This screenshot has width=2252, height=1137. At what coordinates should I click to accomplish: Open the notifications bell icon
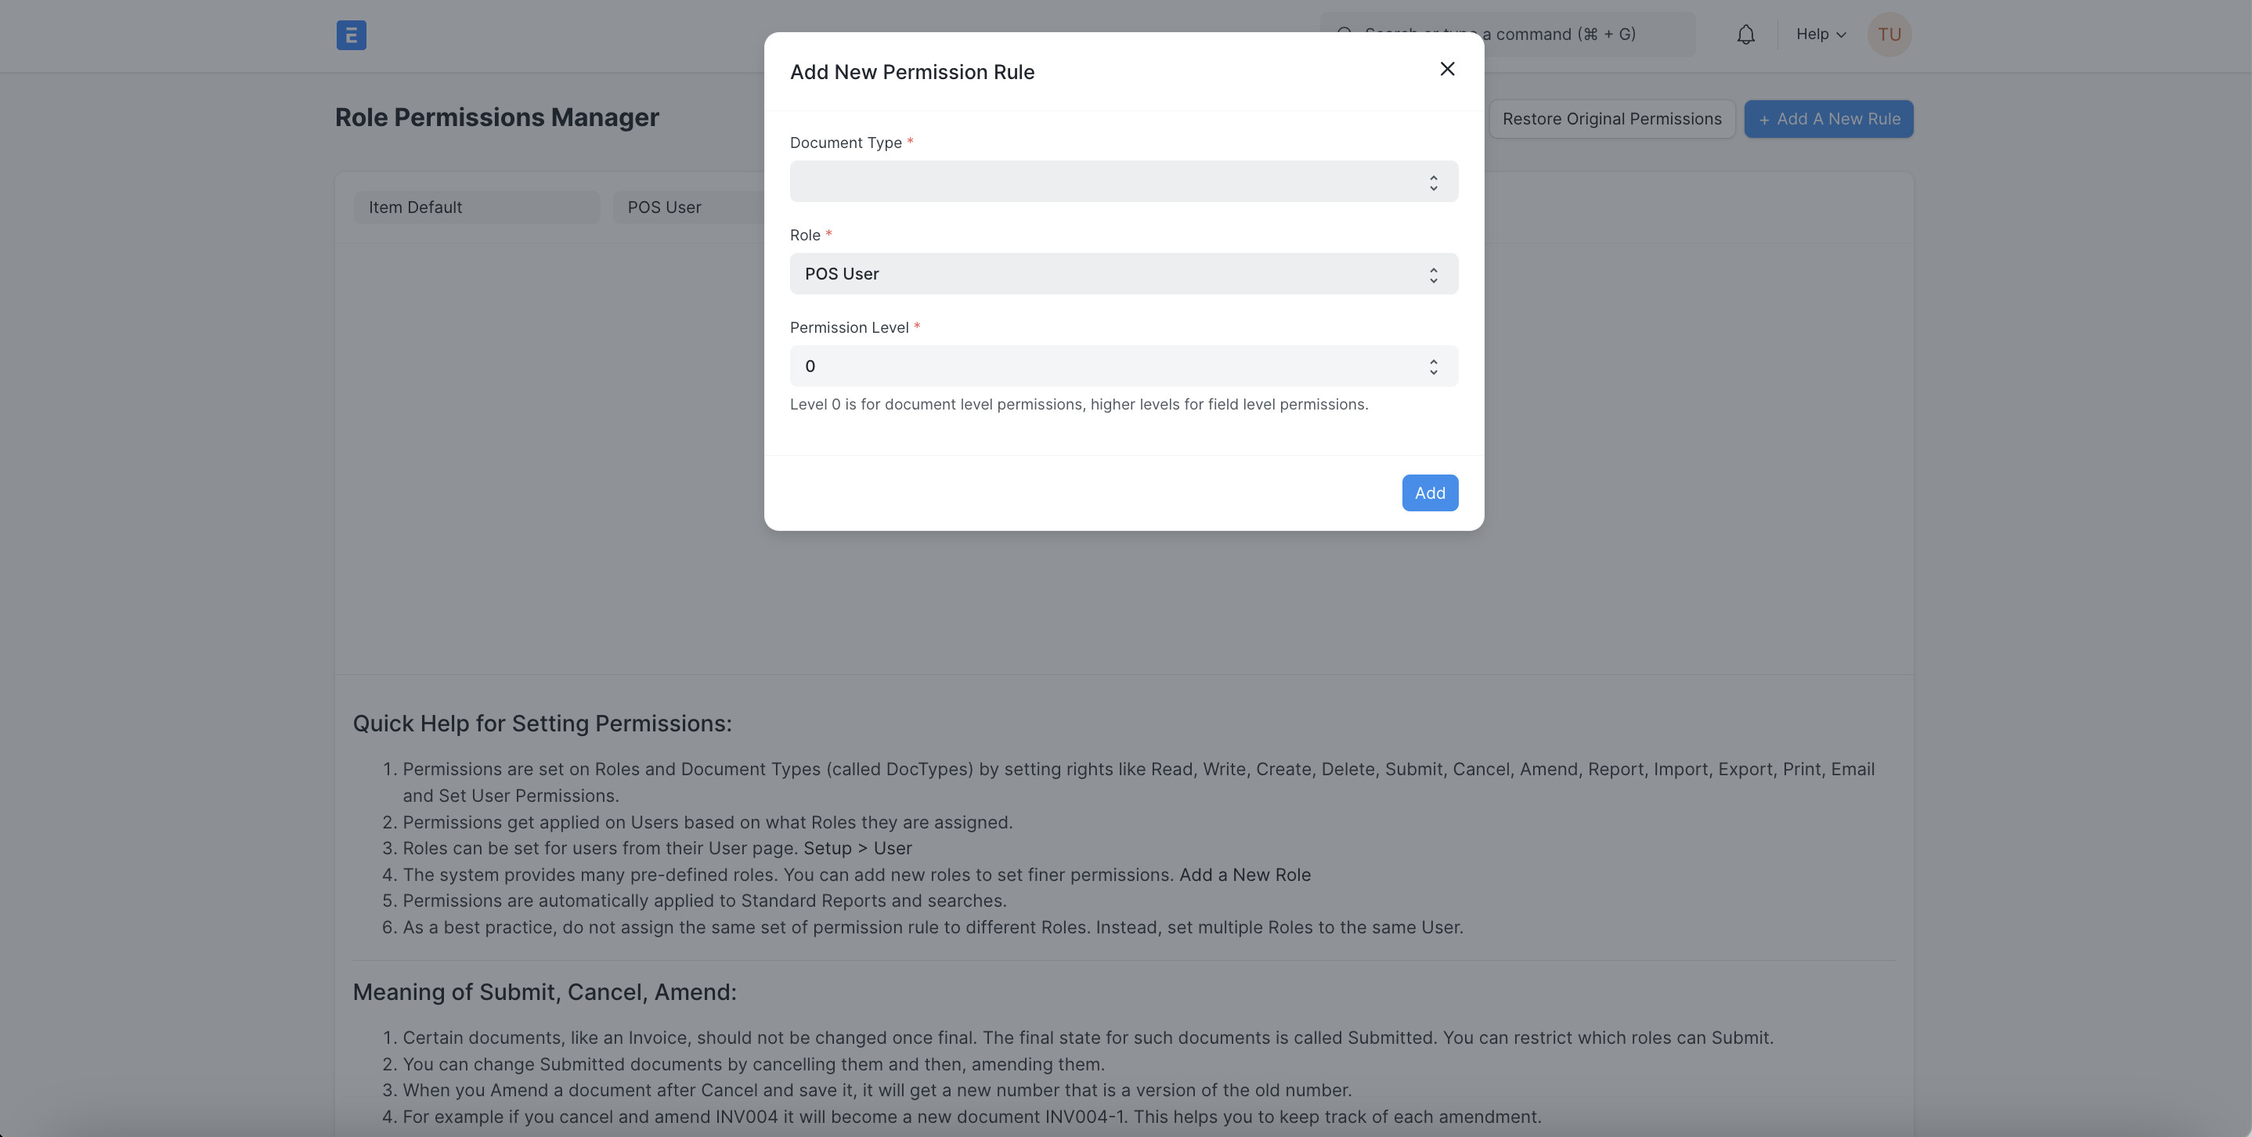pos(1745,35)
